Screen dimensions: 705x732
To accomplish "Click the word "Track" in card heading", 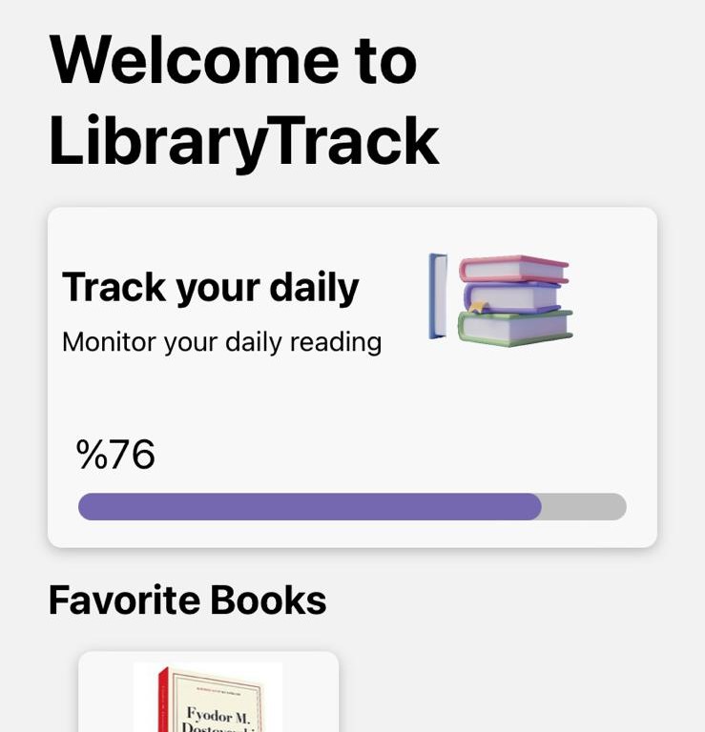I will pyautogui.click(x=105, y=287).
